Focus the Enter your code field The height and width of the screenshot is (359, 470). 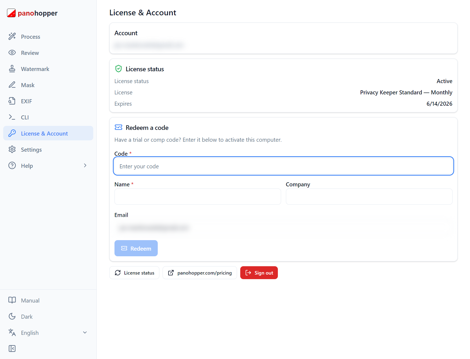pos(284,166)
